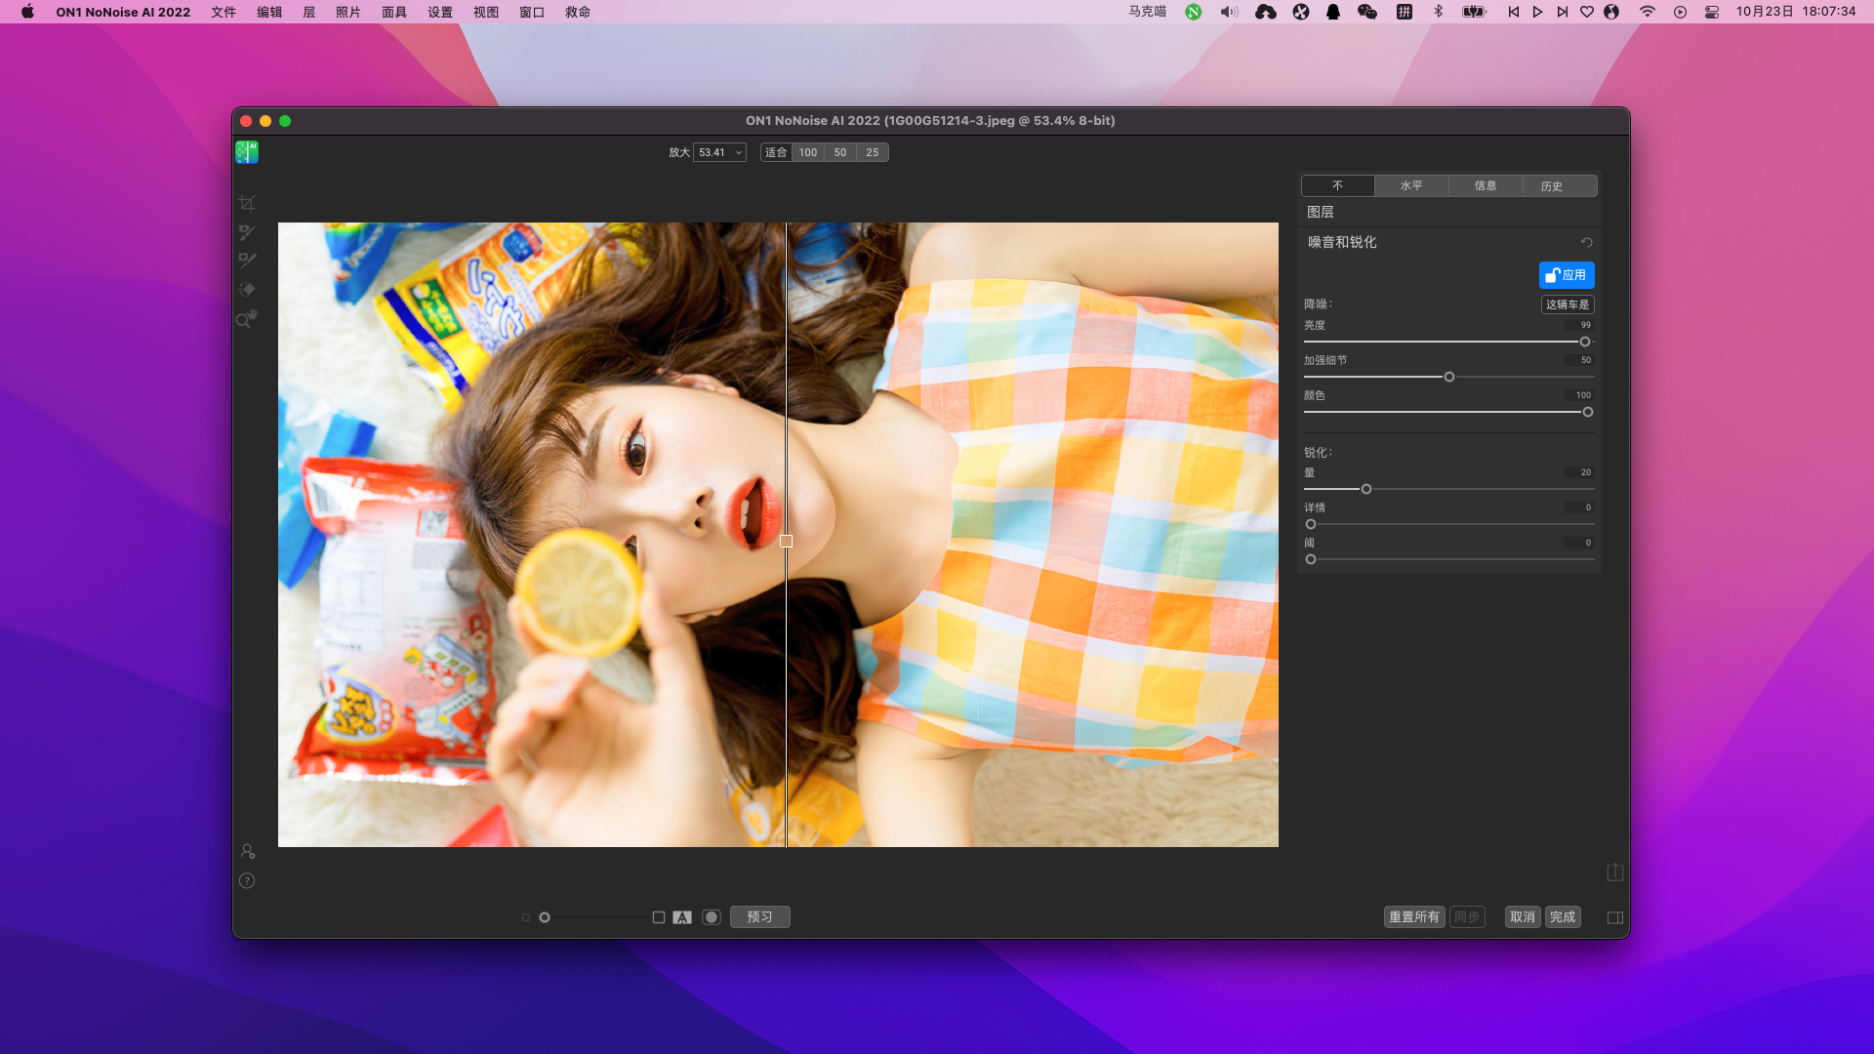Toggle the mask overlay circle button
1874x1054 pixels.
click(x=712, y=917)
